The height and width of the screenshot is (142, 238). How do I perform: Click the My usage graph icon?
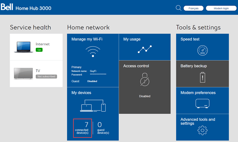[145, 49]
